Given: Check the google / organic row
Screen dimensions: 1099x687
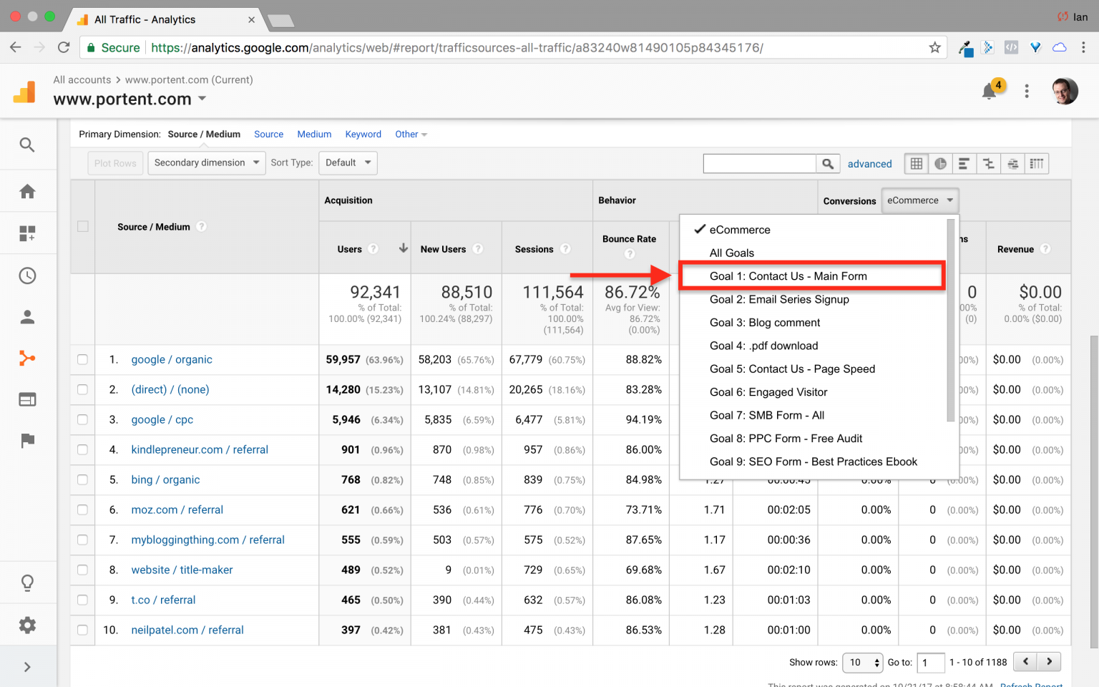Looking at the screenshot, I should click(82, 359).
